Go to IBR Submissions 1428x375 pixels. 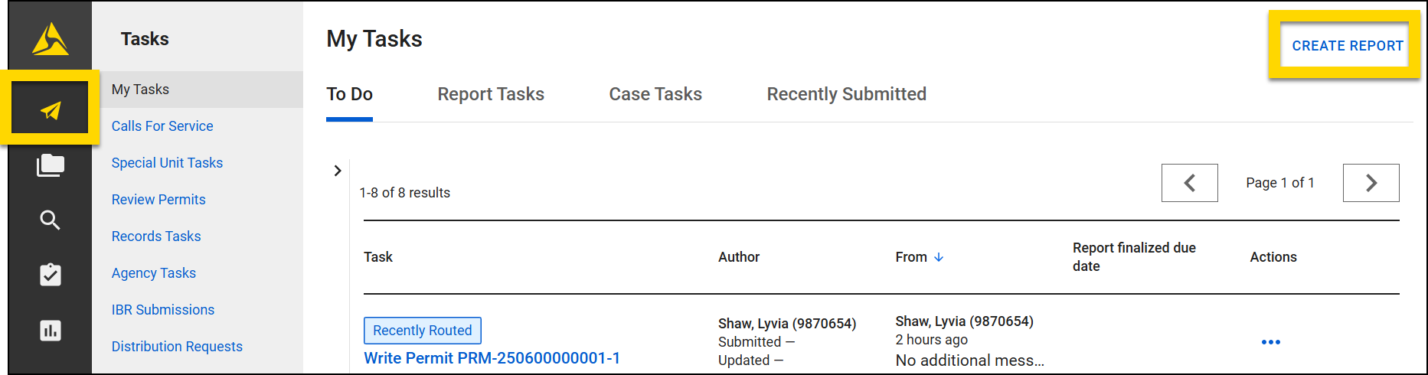[162, 310]
